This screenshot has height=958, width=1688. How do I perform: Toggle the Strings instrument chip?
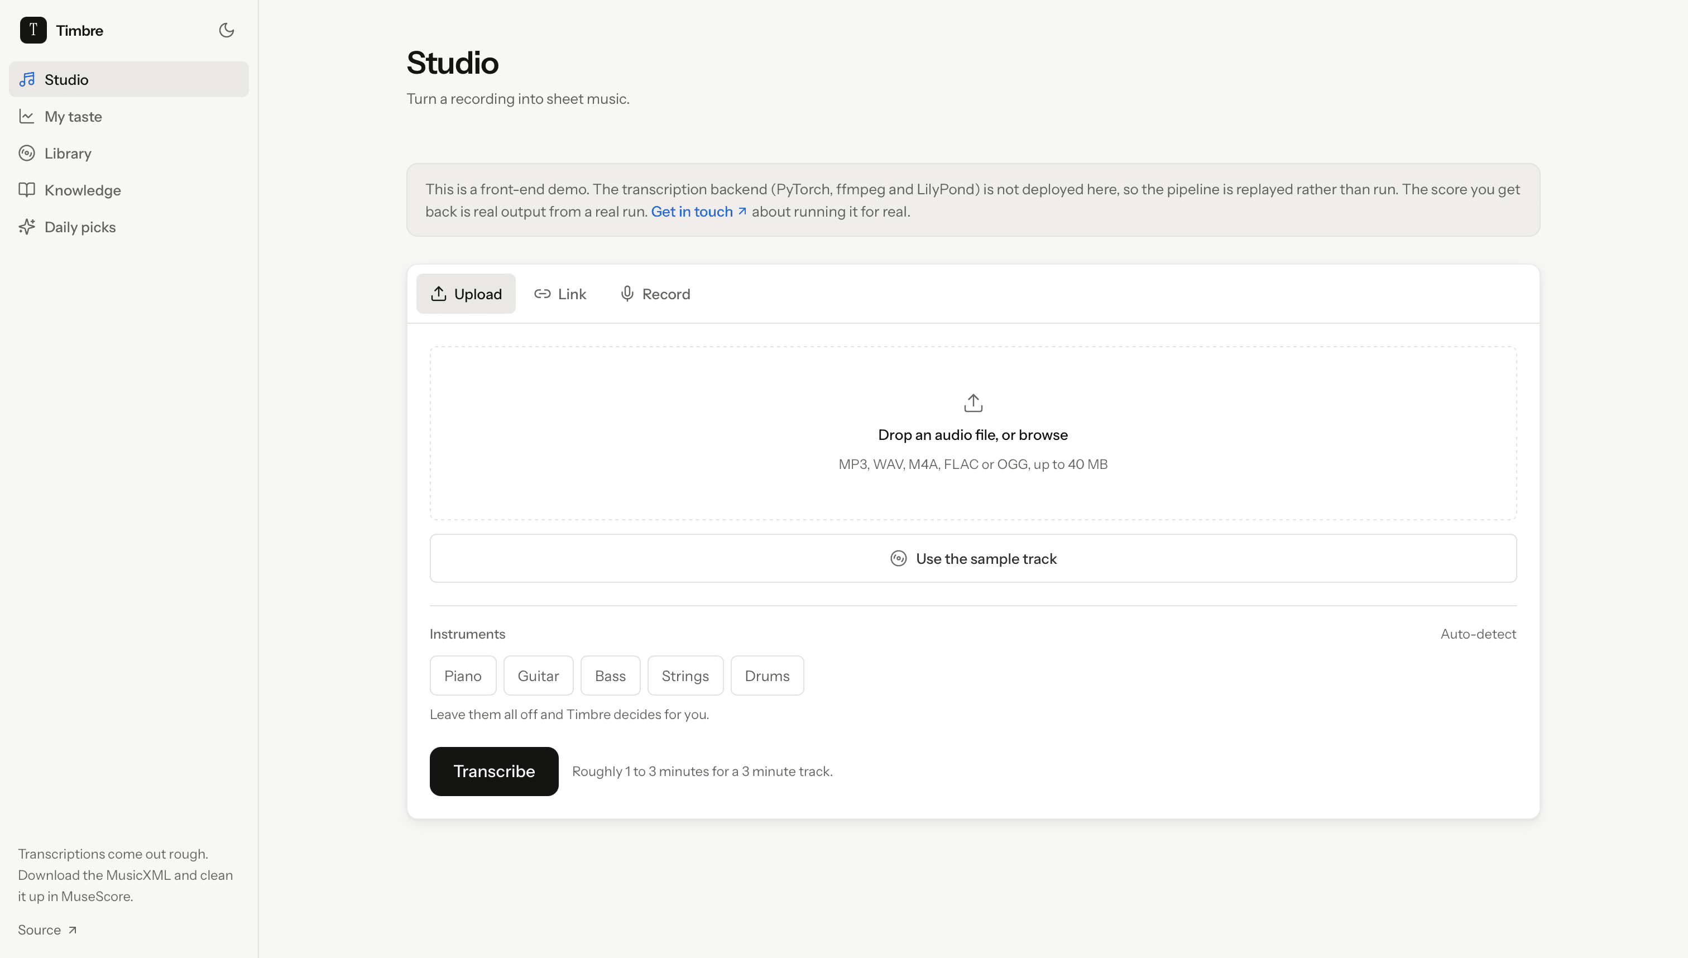tap(685, 676)
